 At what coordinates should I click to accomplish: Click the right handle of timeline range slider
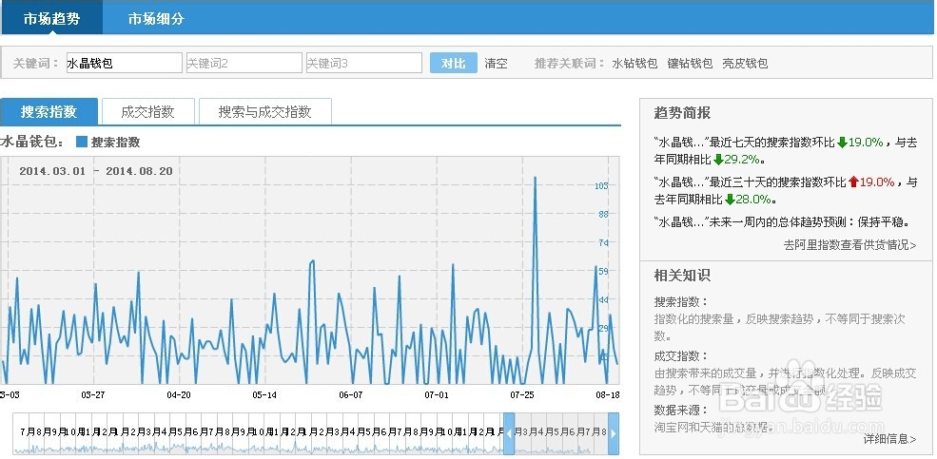pyautogui.click(x=614, y=433)
